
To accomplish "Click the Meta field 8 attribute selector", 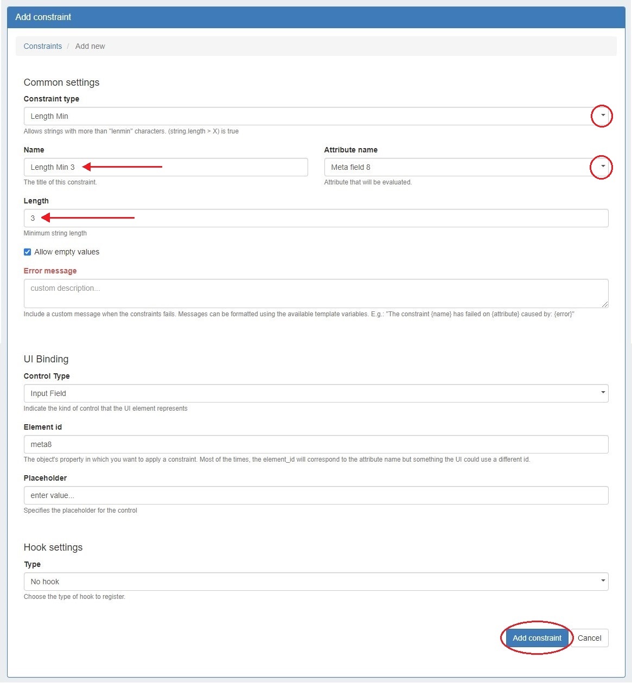I will coord(456,167).
